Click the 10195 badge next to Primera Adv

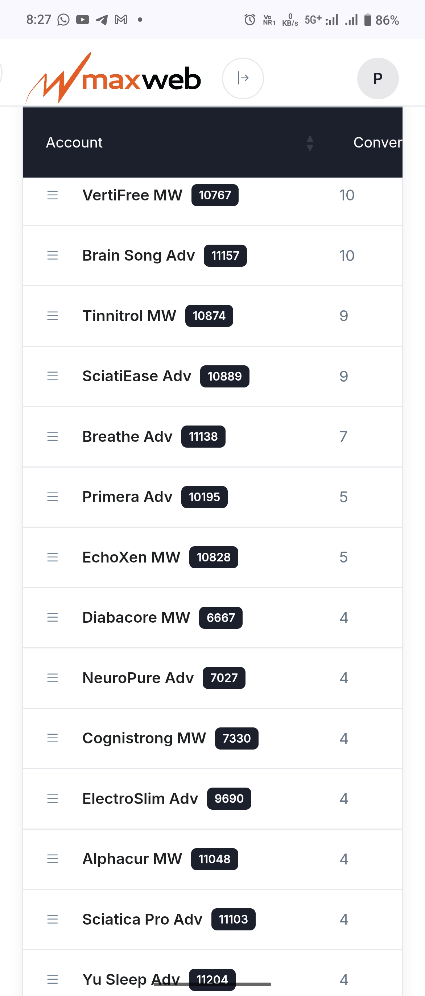(204, 497)
